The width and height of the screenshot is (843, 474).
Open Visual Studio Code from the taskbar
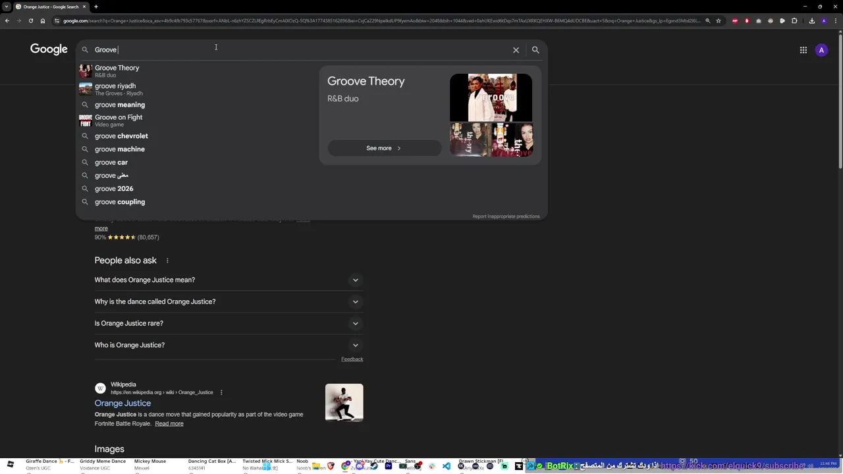pos(447,466)
